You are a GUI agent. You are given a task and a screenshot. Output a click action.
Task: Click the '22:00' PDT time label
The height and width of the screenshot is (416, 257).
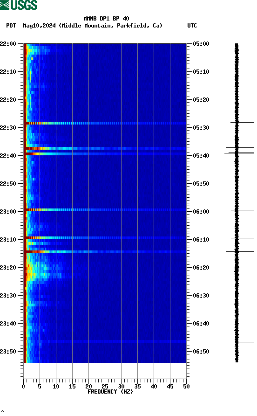pyautogui.click(x=8, y=44)
